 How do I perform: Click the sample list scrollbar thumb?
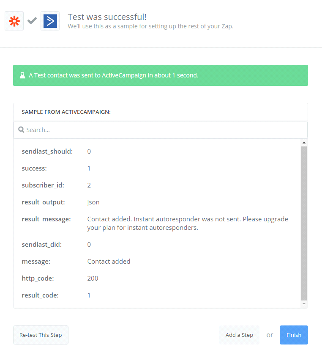[304, 223]
